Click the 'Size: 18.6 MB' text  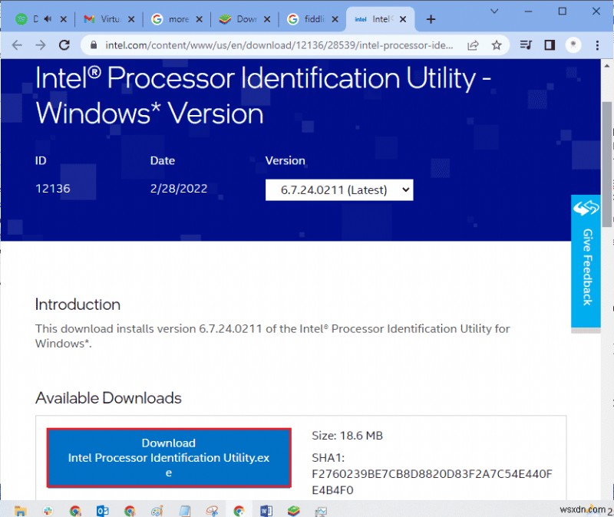click(x=347, y=436)
